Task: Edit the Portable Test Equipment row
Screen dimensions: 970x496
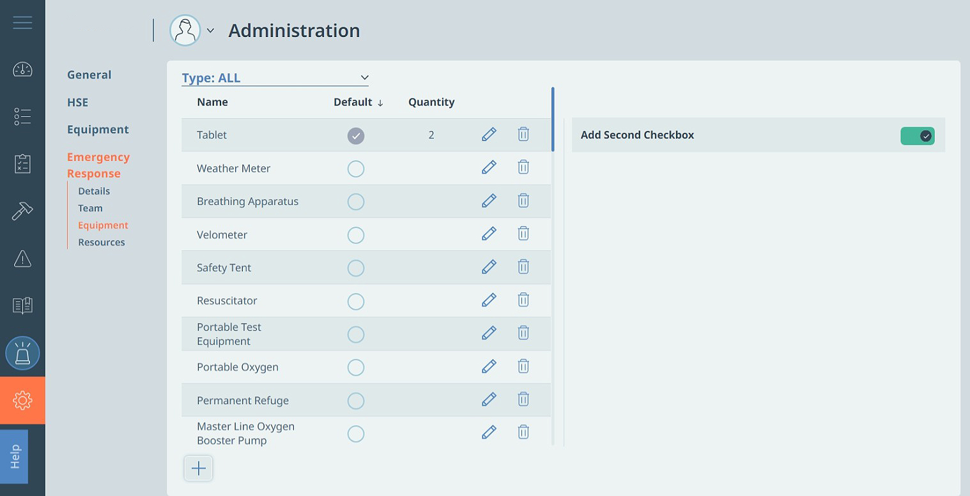Action: coord(489,333)
